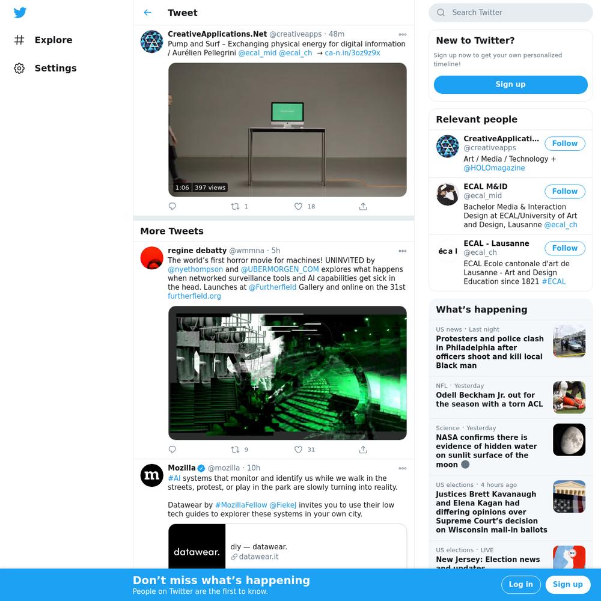Like regine debatty's tweet

coord(298,449)
